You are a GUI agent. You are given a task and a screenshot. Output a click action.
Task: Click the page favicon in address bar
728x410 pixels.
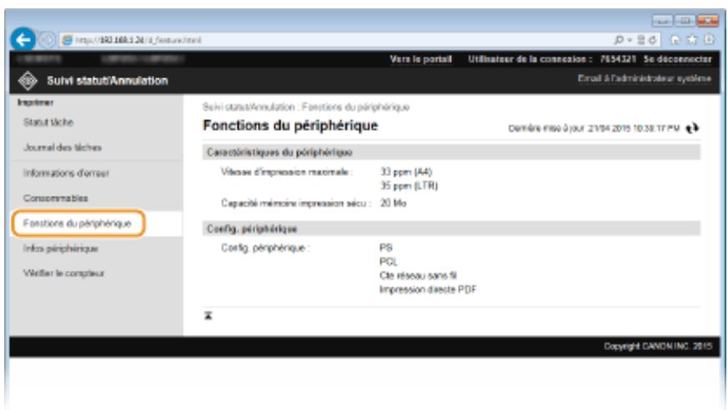tap(68, 40)
